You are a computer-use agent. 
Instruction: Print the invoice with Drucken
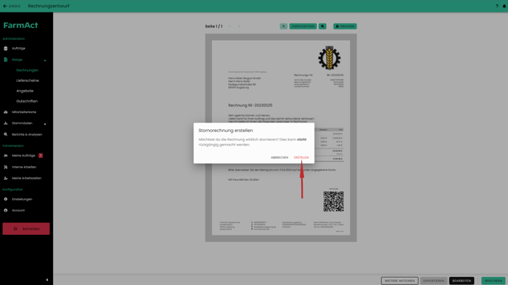click(x=345, y=27)
